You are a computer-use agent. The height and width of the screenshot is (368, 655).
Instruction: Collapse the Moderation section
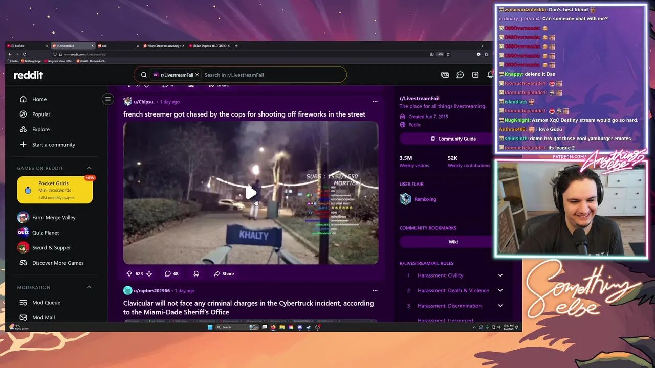point(89,287)
